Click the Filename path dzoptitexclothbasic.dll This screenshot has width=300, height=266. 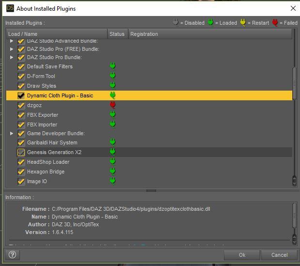tap(131, 209)
